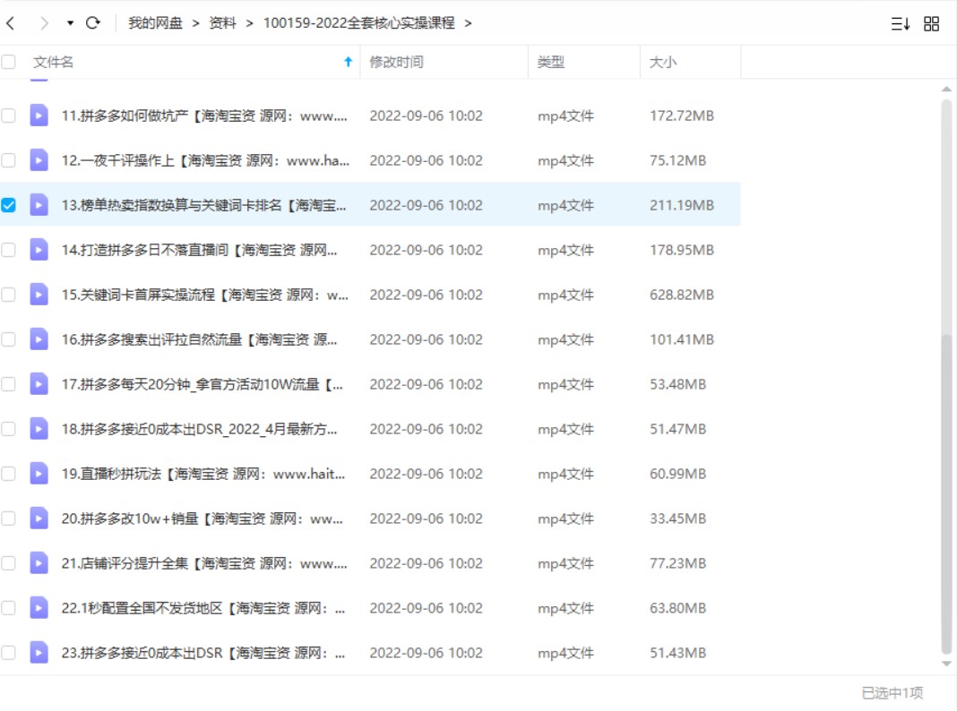Select file name 21.店铺评分提升全集

pyautogui.click(x=203, y=563)
